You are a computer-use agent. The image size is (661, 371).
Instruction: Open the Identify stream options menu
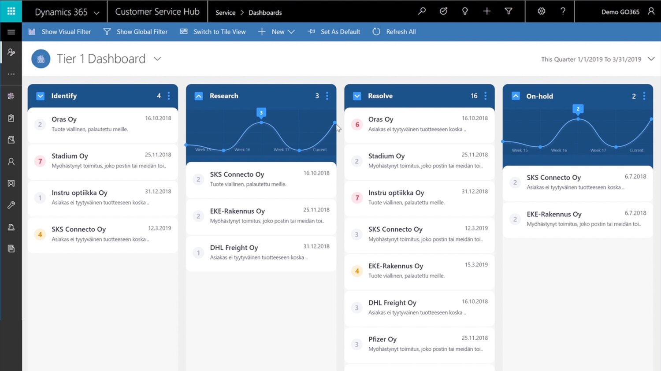(169, 96)
